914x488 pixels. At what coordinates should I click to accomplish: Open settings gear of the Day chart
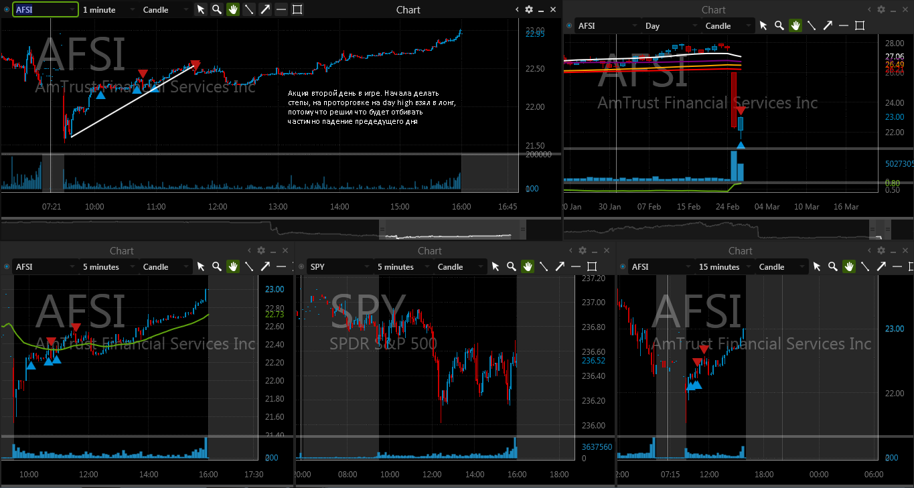pos(881,9)
